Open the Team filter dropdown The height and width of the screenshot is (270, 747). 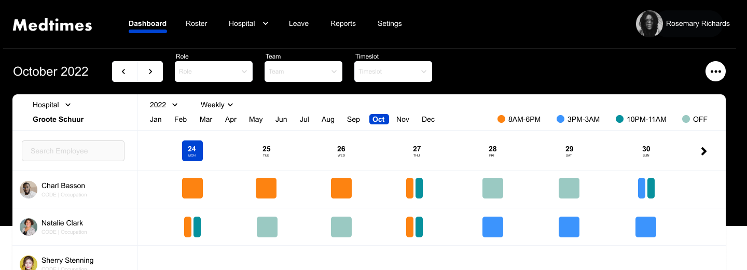pos(303,72)
